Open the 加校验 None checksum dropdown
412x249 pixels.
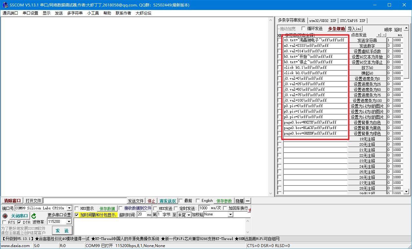point(230,214)
